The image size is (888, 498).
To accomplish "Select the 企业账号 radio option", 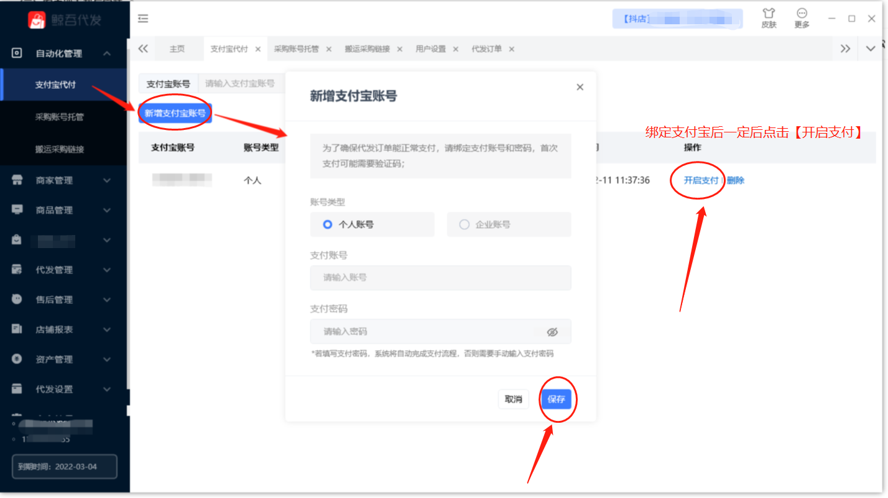I will coord(509,224).
